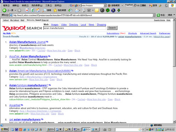Click the page vertical scrollbar thumb
The image size is (176, 132).
[x=174, y=44]
